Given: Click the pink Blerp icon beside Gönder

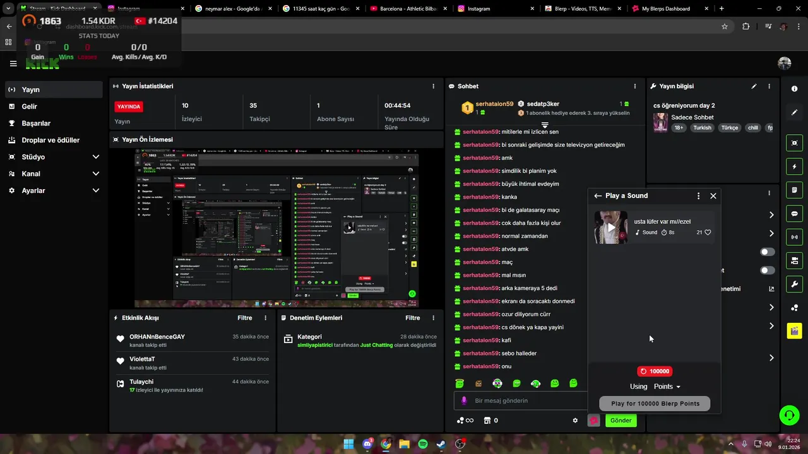Looking at the screenshot, I should (x=593, y=421).
